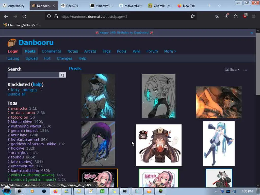Open the Tags section
Screen dimensions: 260x195
[x=106, y=51]
